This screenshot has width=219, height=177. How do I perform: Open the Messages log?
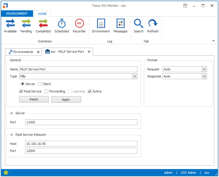121,26
